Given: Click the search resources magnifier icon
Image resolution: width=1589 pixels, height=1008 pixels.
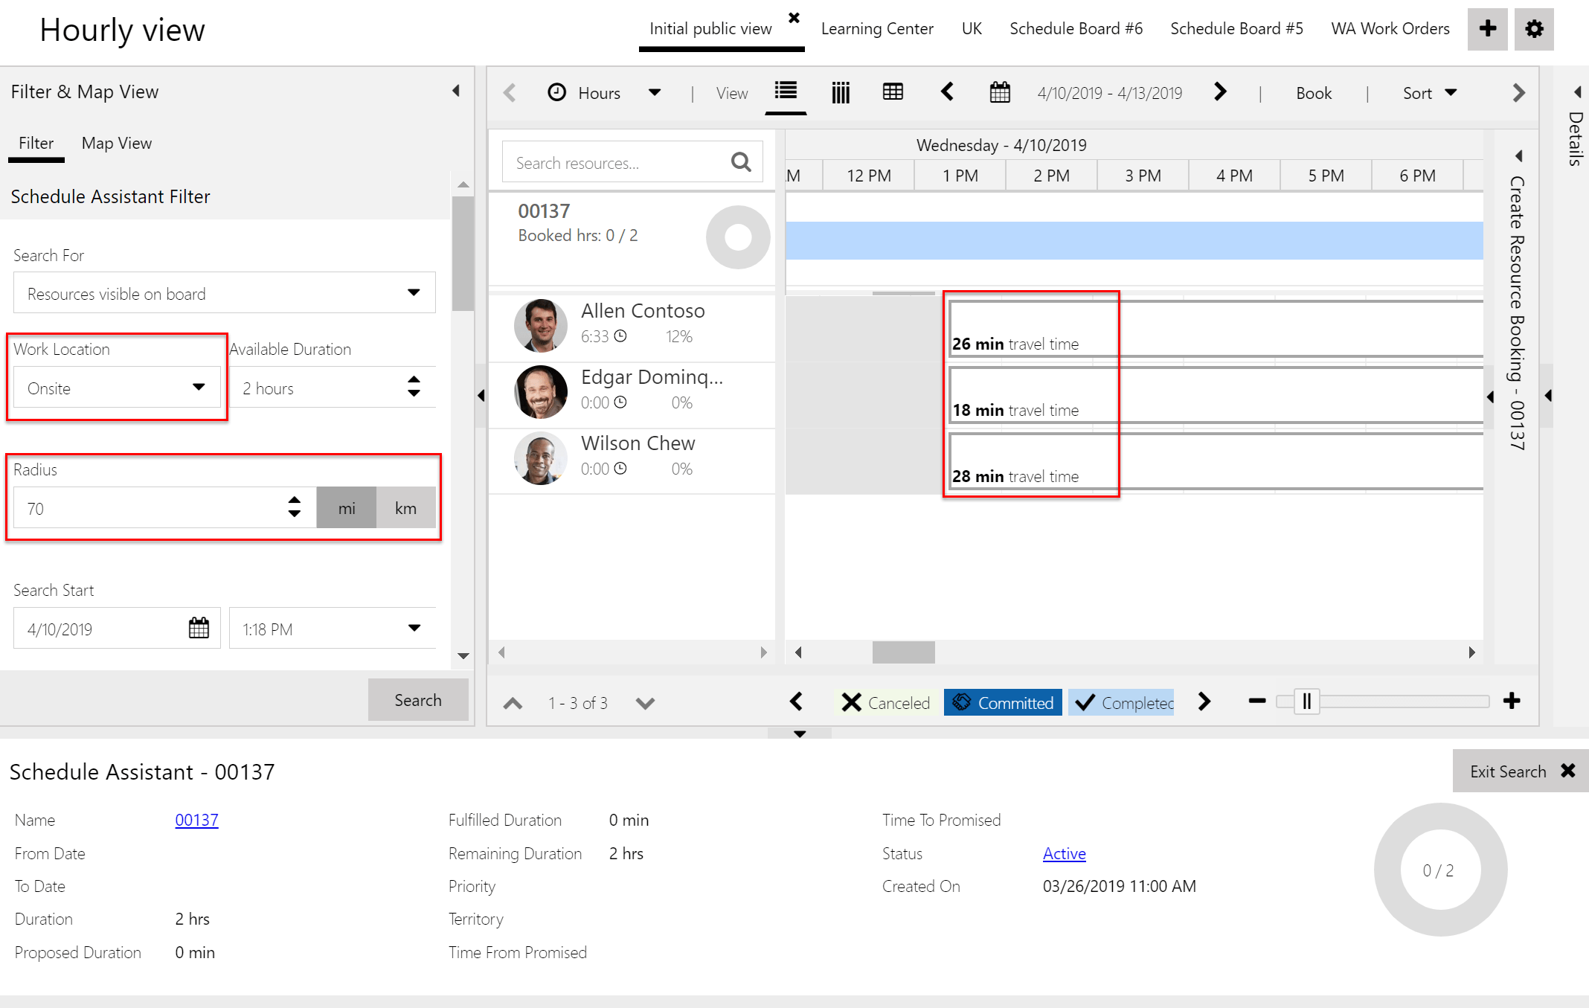Looking at the screenshot, I should pos(741,162).
